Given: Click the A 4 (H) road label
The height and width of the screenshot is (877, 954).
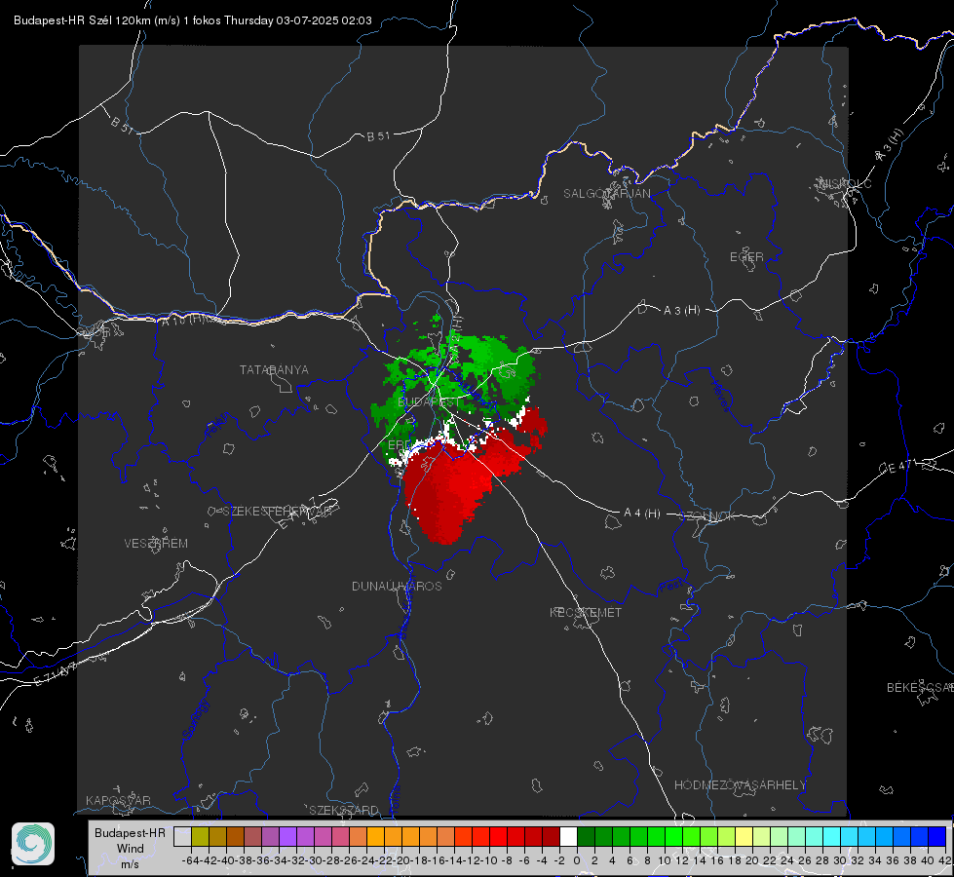Looking at the screenshot, I should click(x=642, y=514).
